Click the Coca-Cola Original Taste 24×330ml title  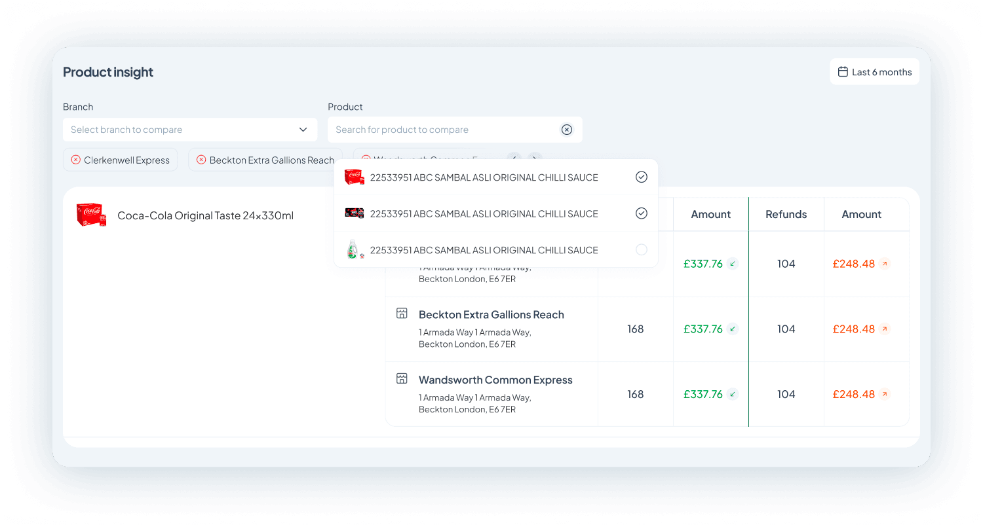point(205,215)
